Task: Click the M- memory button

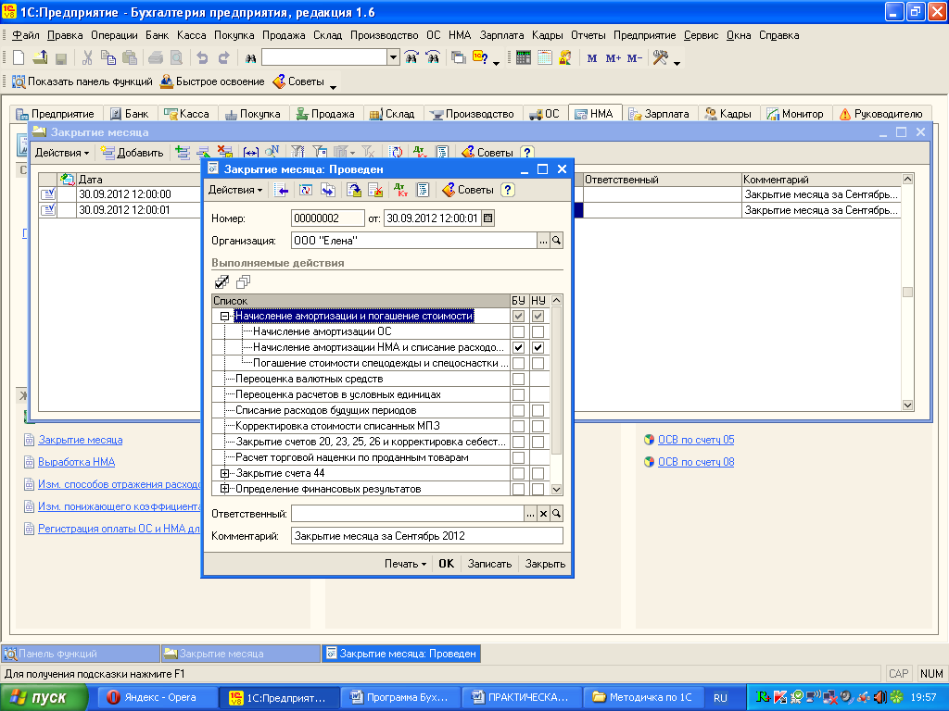Action: point(634,58)
